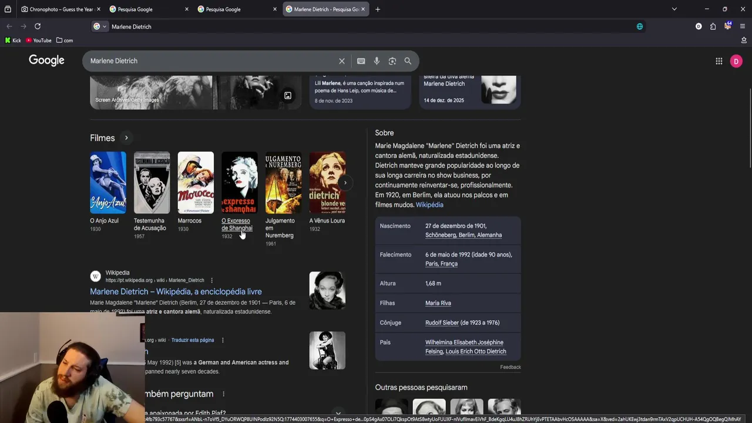This screenshot has width=752, height=423.
Task: Open the Marrocos film poster
Action: [196, 183]
